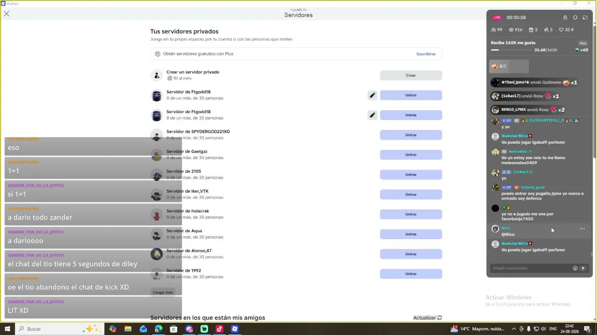Open the weather widget showing 14°C

(x=478, y=329)
